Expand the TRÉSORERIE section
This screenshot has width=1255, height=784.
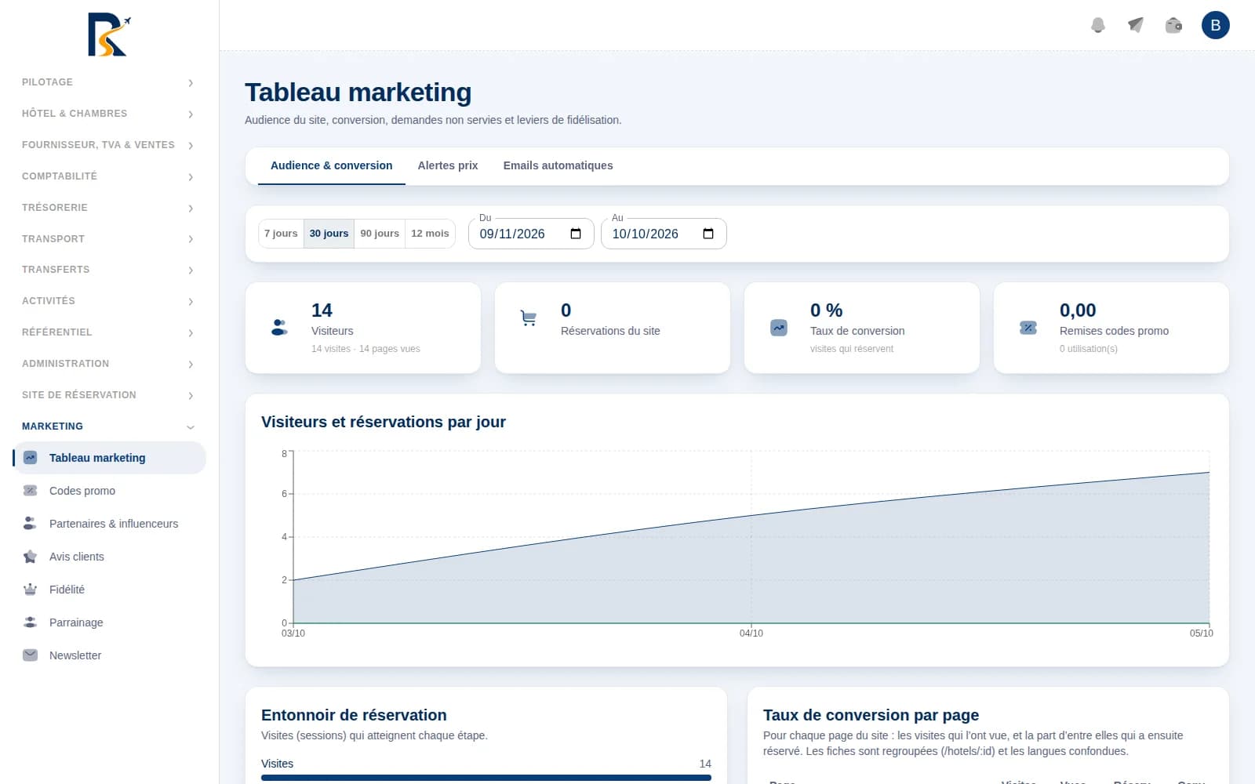108,208
